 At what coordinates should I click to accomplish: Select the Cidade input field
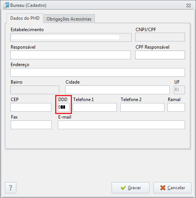tap(117, 90)
